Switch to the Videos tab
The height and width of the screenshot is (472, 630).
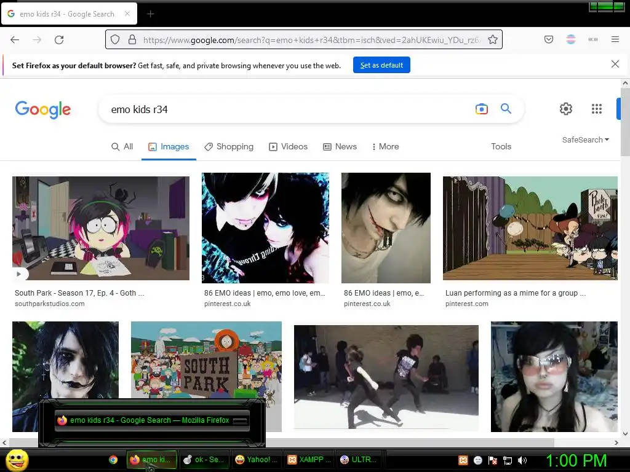pos(288,146)
